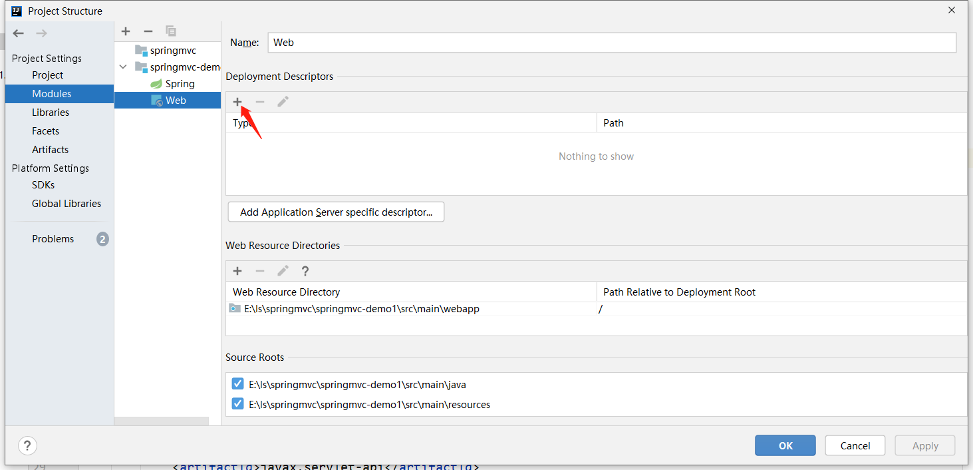Click Add Application Server specific descriptor

pyautogui.click(x=336, y=212)
